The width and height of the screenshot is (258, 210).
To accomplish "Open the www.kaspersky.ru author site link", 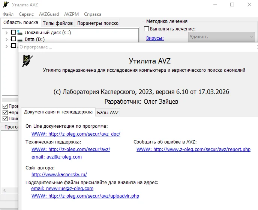I will click(x=59, y=174).
